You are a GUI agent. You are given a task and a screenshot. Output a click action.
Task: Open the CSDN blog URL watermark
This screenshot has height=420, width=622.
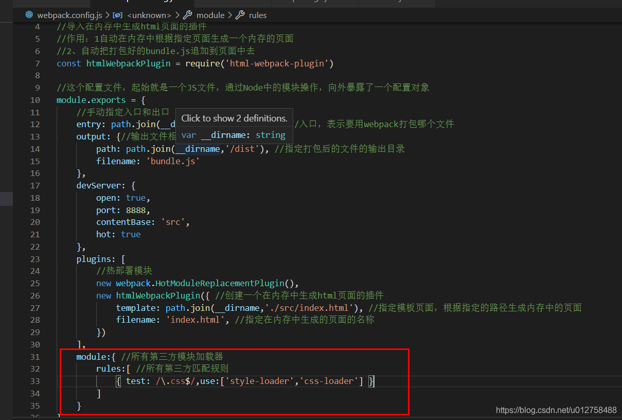pos(556,410)
